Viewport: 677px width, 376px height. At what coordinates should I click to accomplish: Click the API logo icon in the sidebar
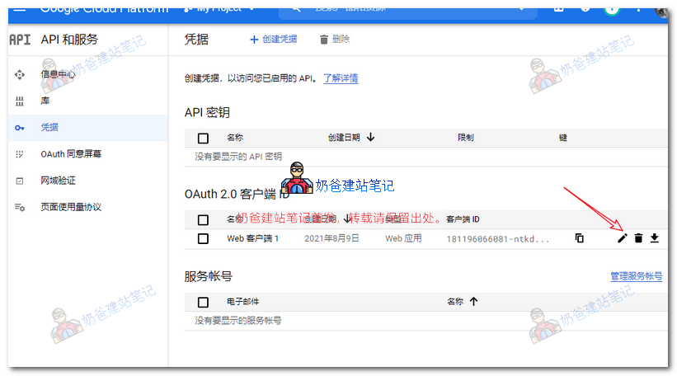coord(20,40)
